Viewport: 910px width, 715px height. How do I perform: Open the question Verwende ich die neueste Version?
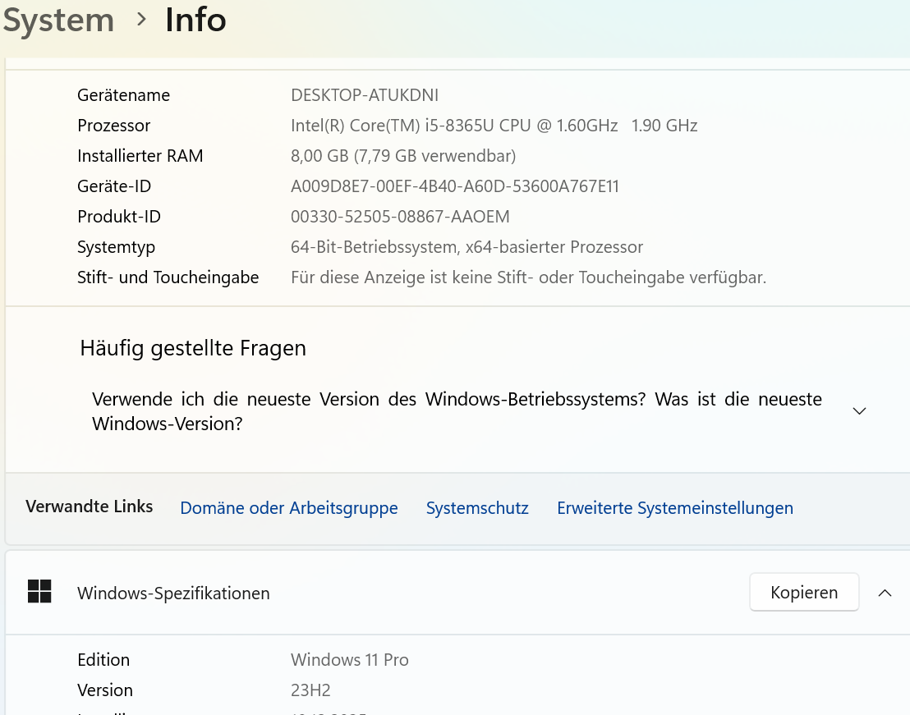point(457,411)
